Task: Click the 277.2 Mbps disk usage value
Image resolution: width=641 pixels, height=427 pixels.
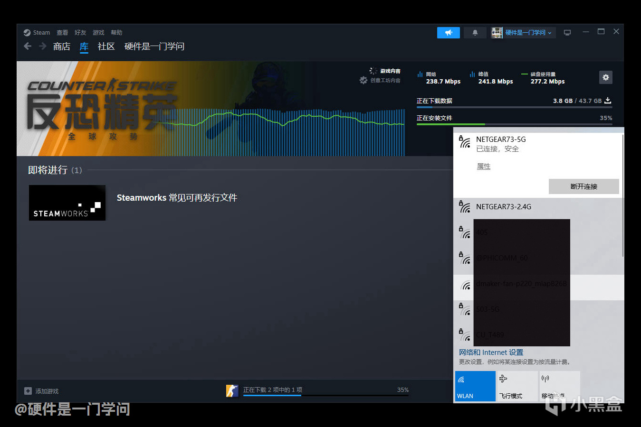Action: coord(548,82)
